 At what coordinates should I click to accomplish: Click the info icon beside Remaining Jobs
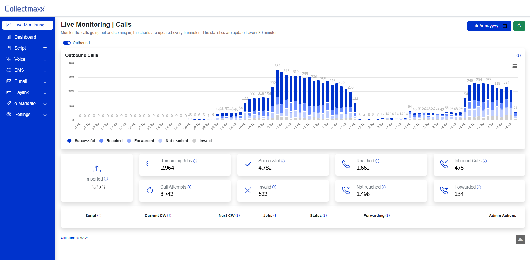(195, 161)
